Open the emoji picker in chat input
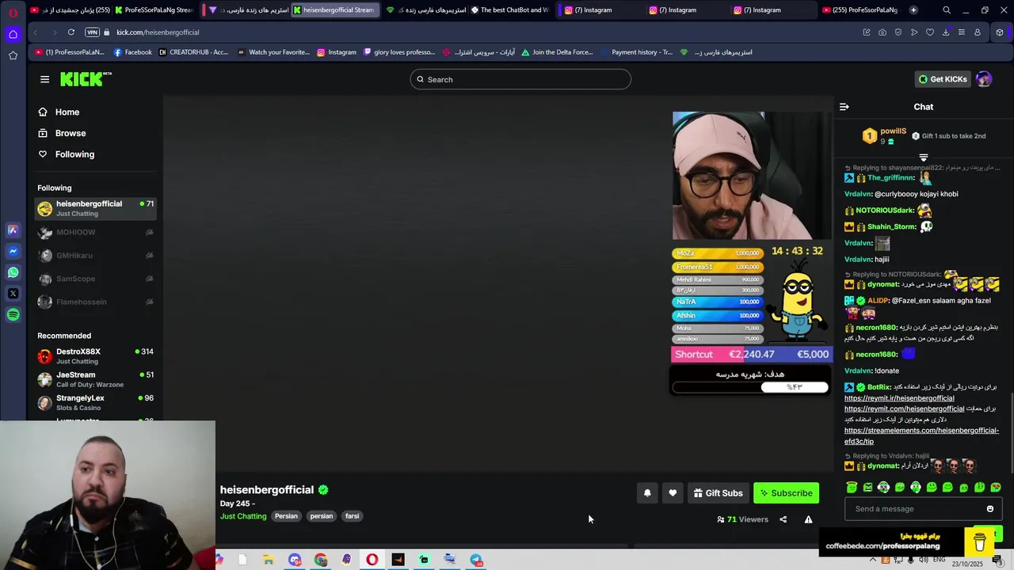Viewport: 1014px width, 570px height. [x=989, y=509]
